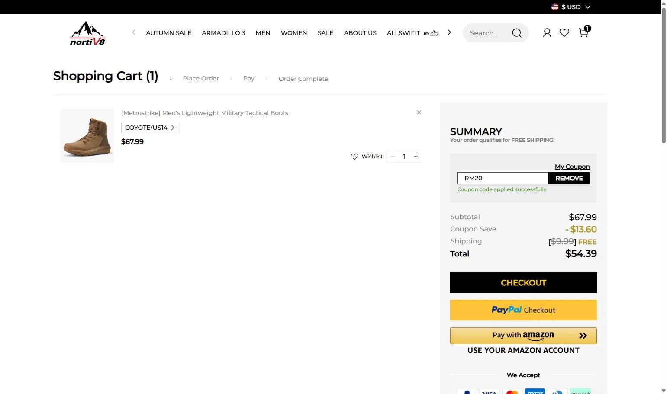
Task: Open the ALLSWIFIT menu item
Action: click(412, 33)
